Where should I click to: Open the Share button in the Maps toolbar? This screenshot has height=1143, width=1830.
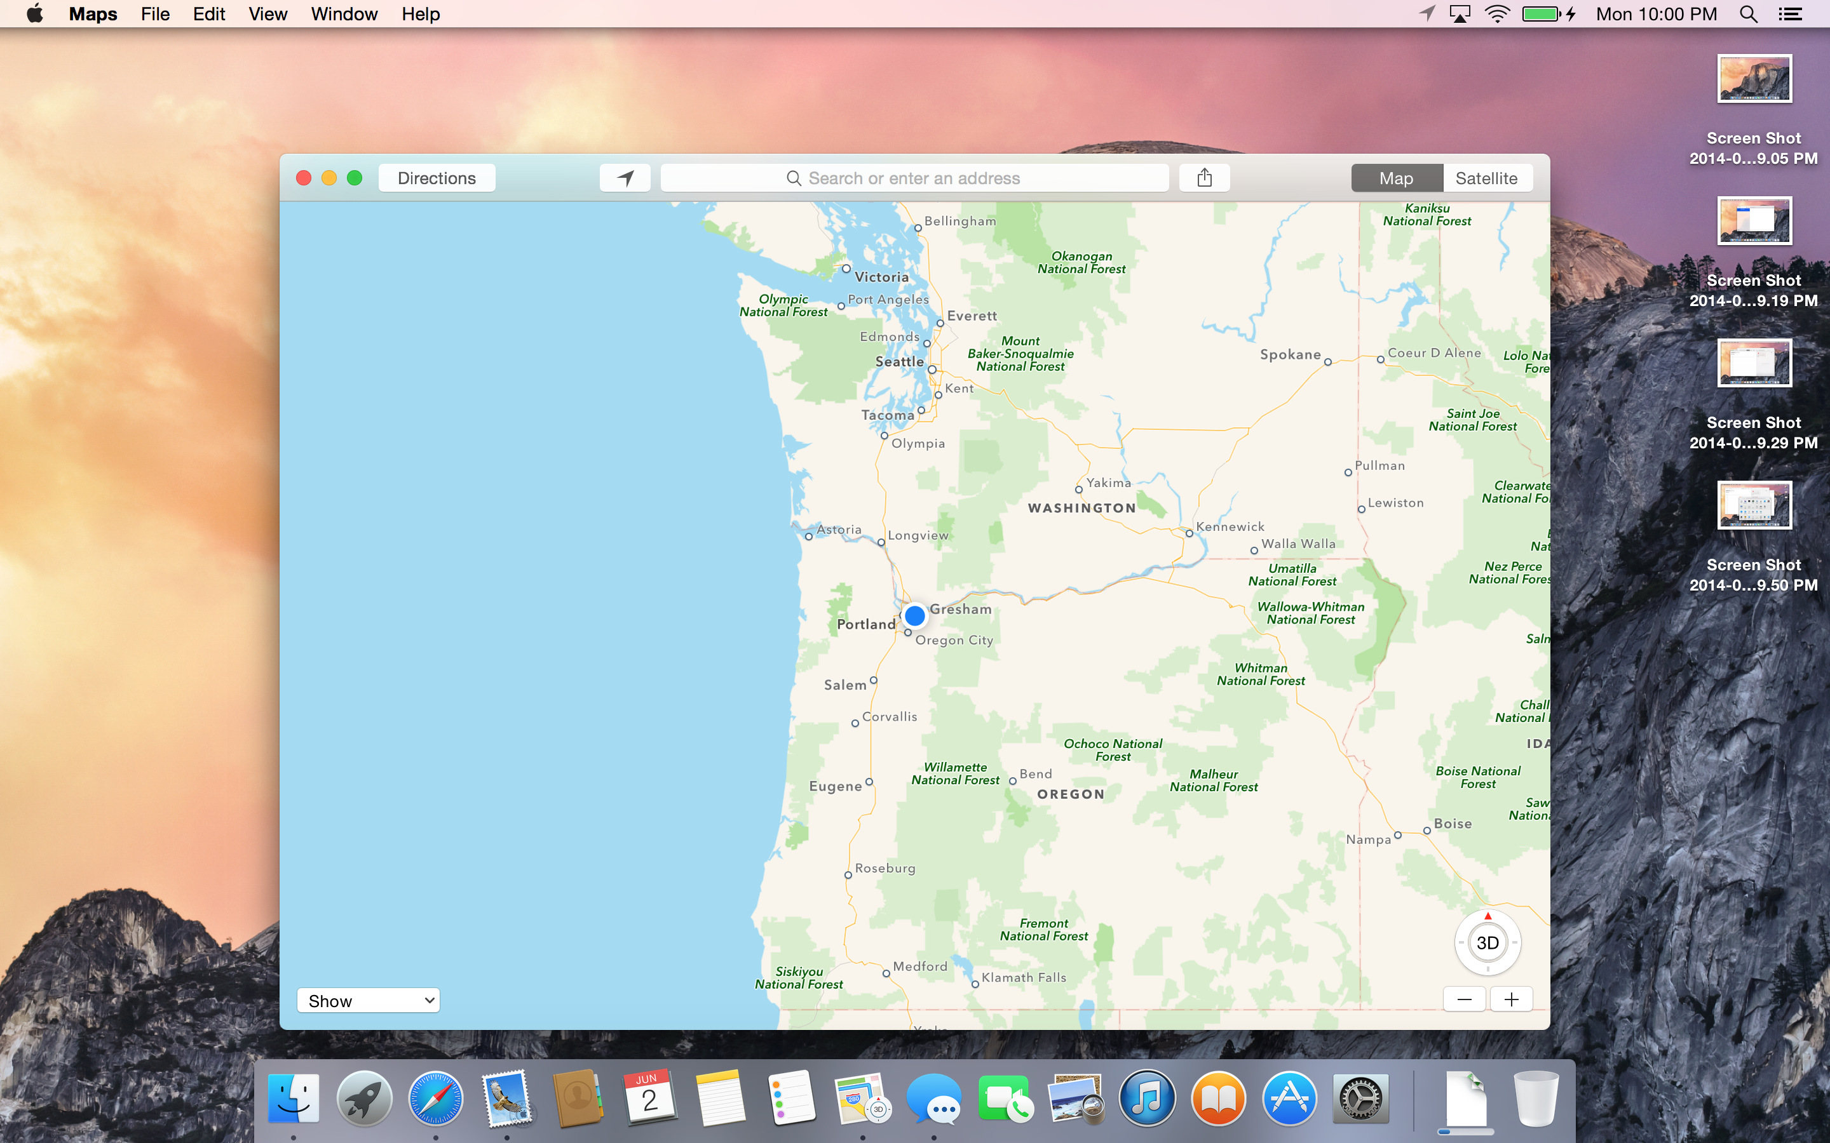1204,178
